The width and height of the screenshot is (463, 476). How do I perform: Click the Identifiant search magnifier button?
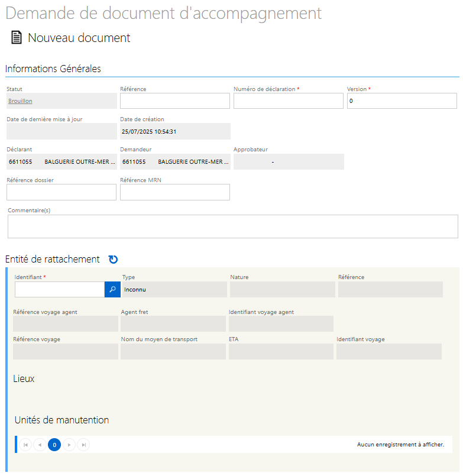[112, 289]
